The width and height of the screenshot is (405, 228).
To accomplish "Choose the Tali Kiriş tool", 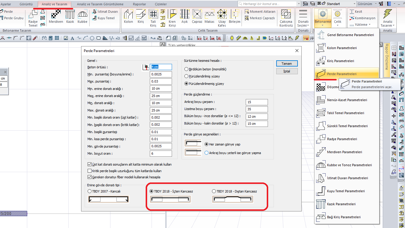I will (x=153, y=18).
